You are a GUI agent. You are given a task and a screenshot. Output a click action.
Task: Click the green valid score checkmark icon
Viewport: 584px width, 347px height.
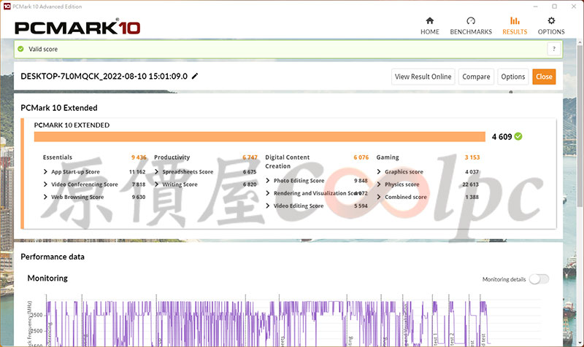(21, 49)
